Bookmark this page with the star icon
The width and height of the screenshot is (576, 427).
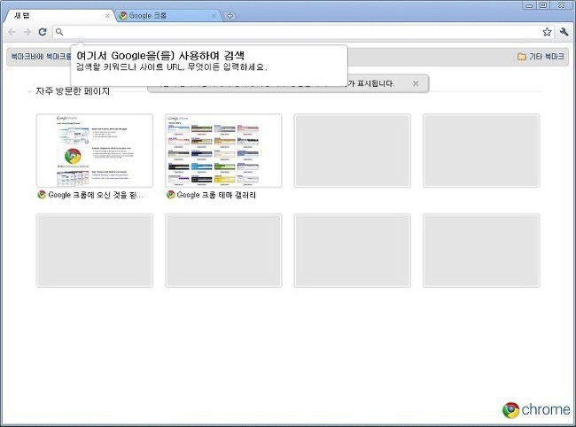click(547, 32)
